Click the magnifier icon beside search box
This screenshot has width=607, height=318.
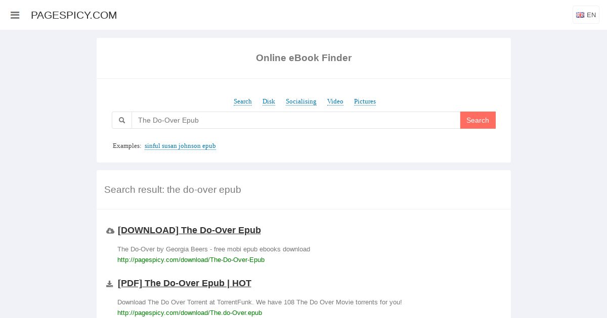(122, 120)
